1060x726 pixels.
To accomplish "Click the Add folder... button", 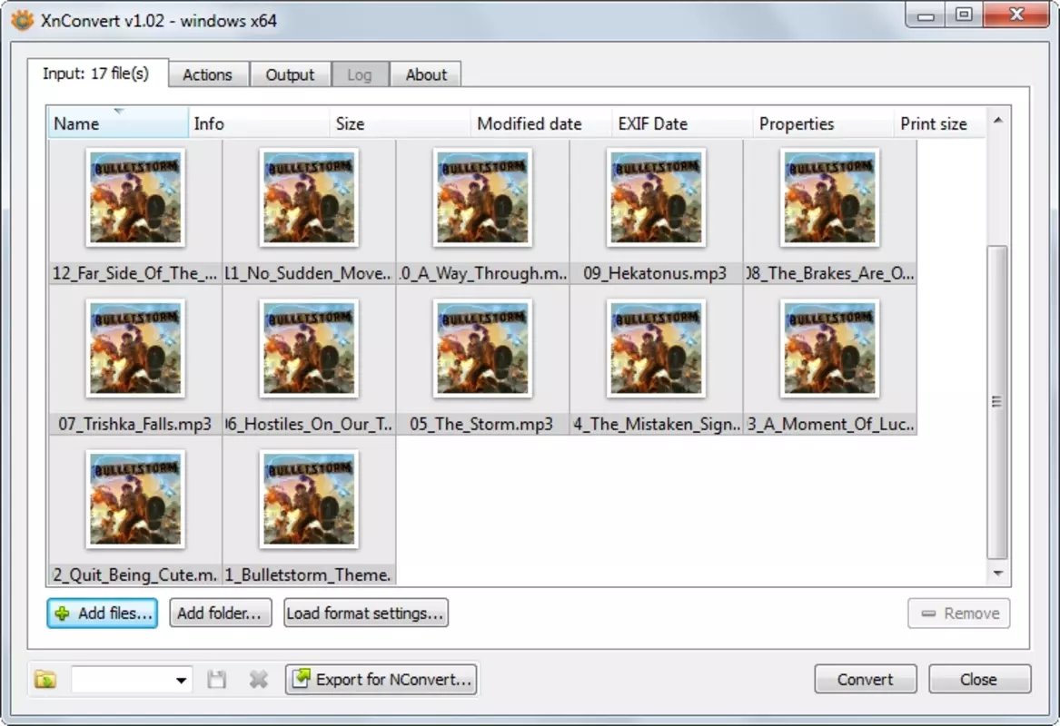I will pos(220,613).
